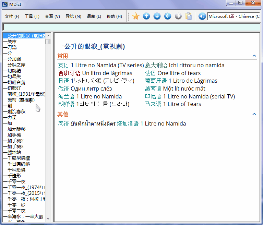Collapse the 其他 section chevron

254,114
